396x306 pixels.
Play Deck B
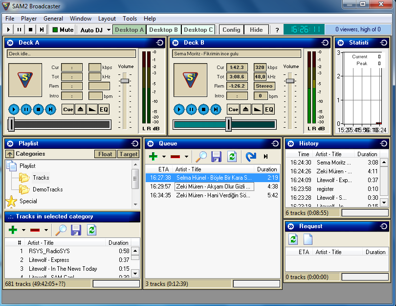pos(179,110)
